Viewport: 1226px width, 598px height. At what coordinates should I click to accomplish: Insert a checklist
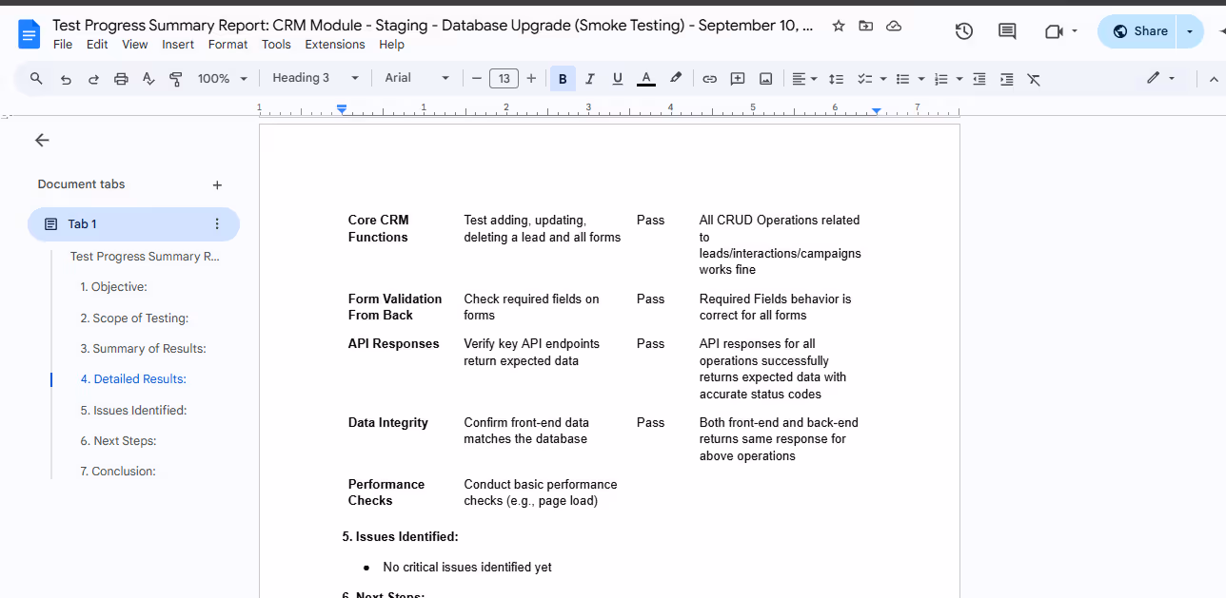tap(864, 79)
